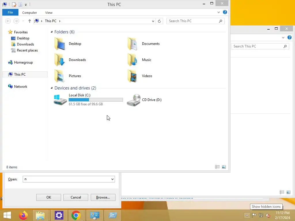Screen dimensions: 295x221
Task: Open the Downloads folder in Folders group
Action: pos(60,60)
